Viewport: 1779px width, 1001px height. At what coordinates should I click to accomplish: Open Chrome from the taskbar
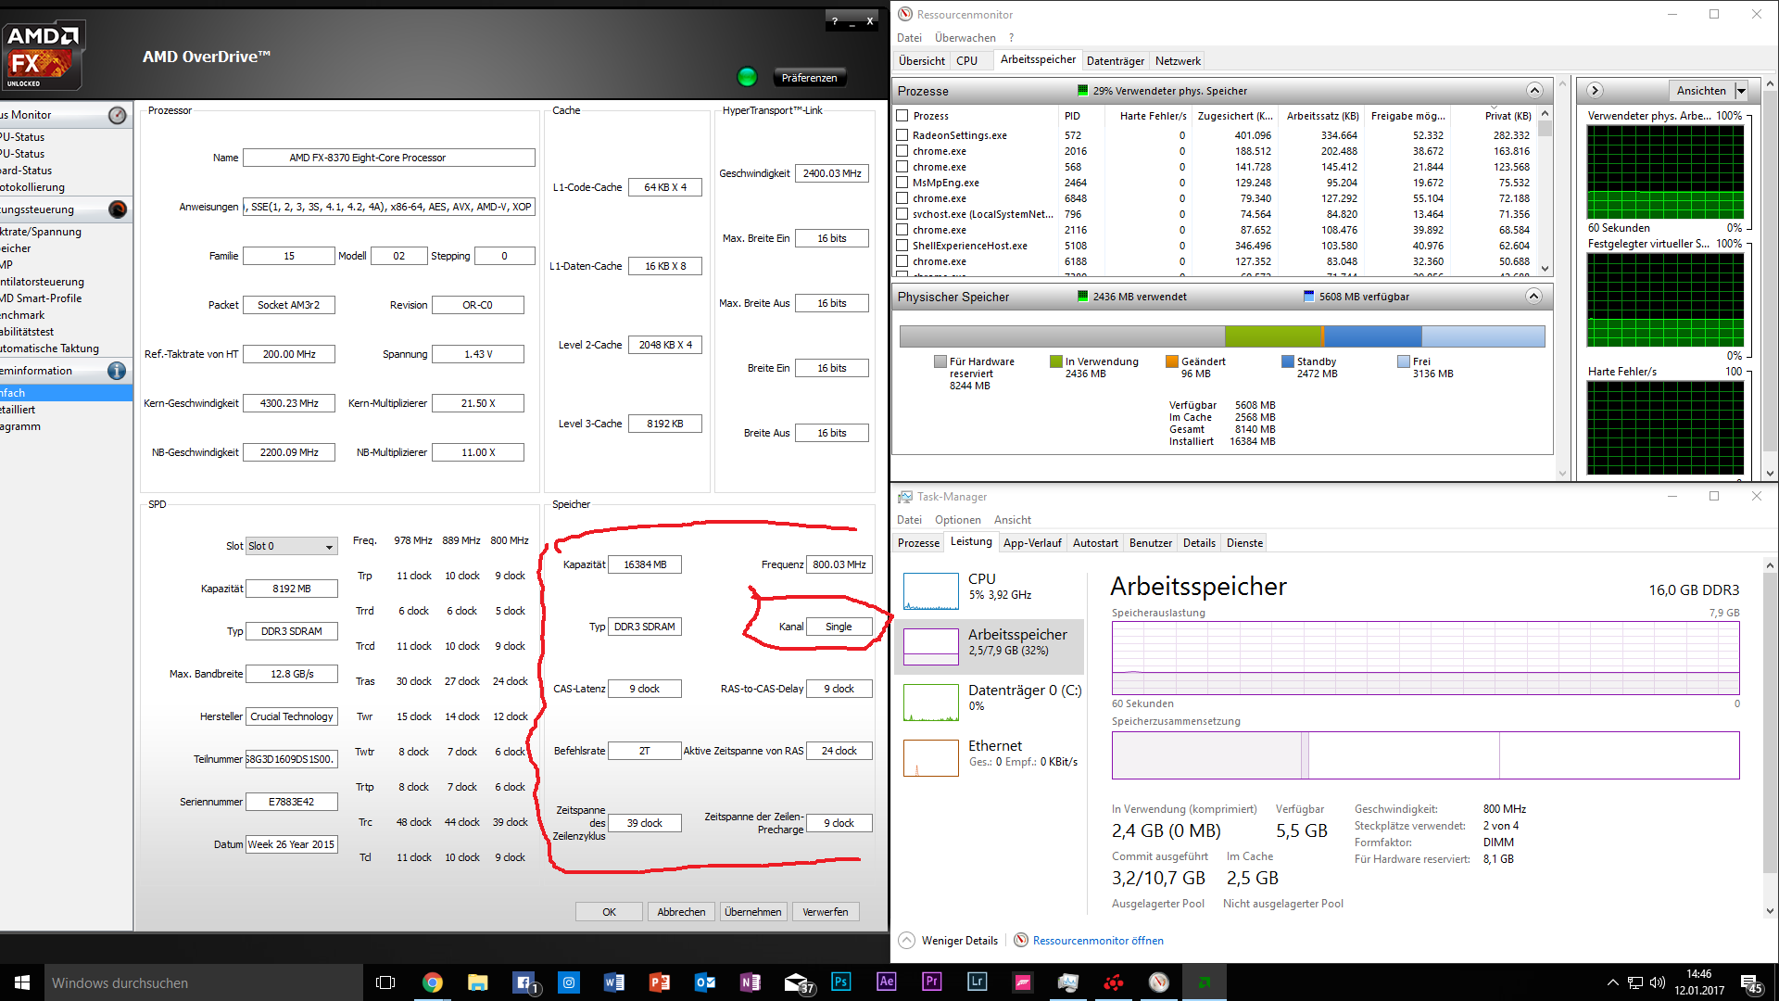[x=432, y=982]
